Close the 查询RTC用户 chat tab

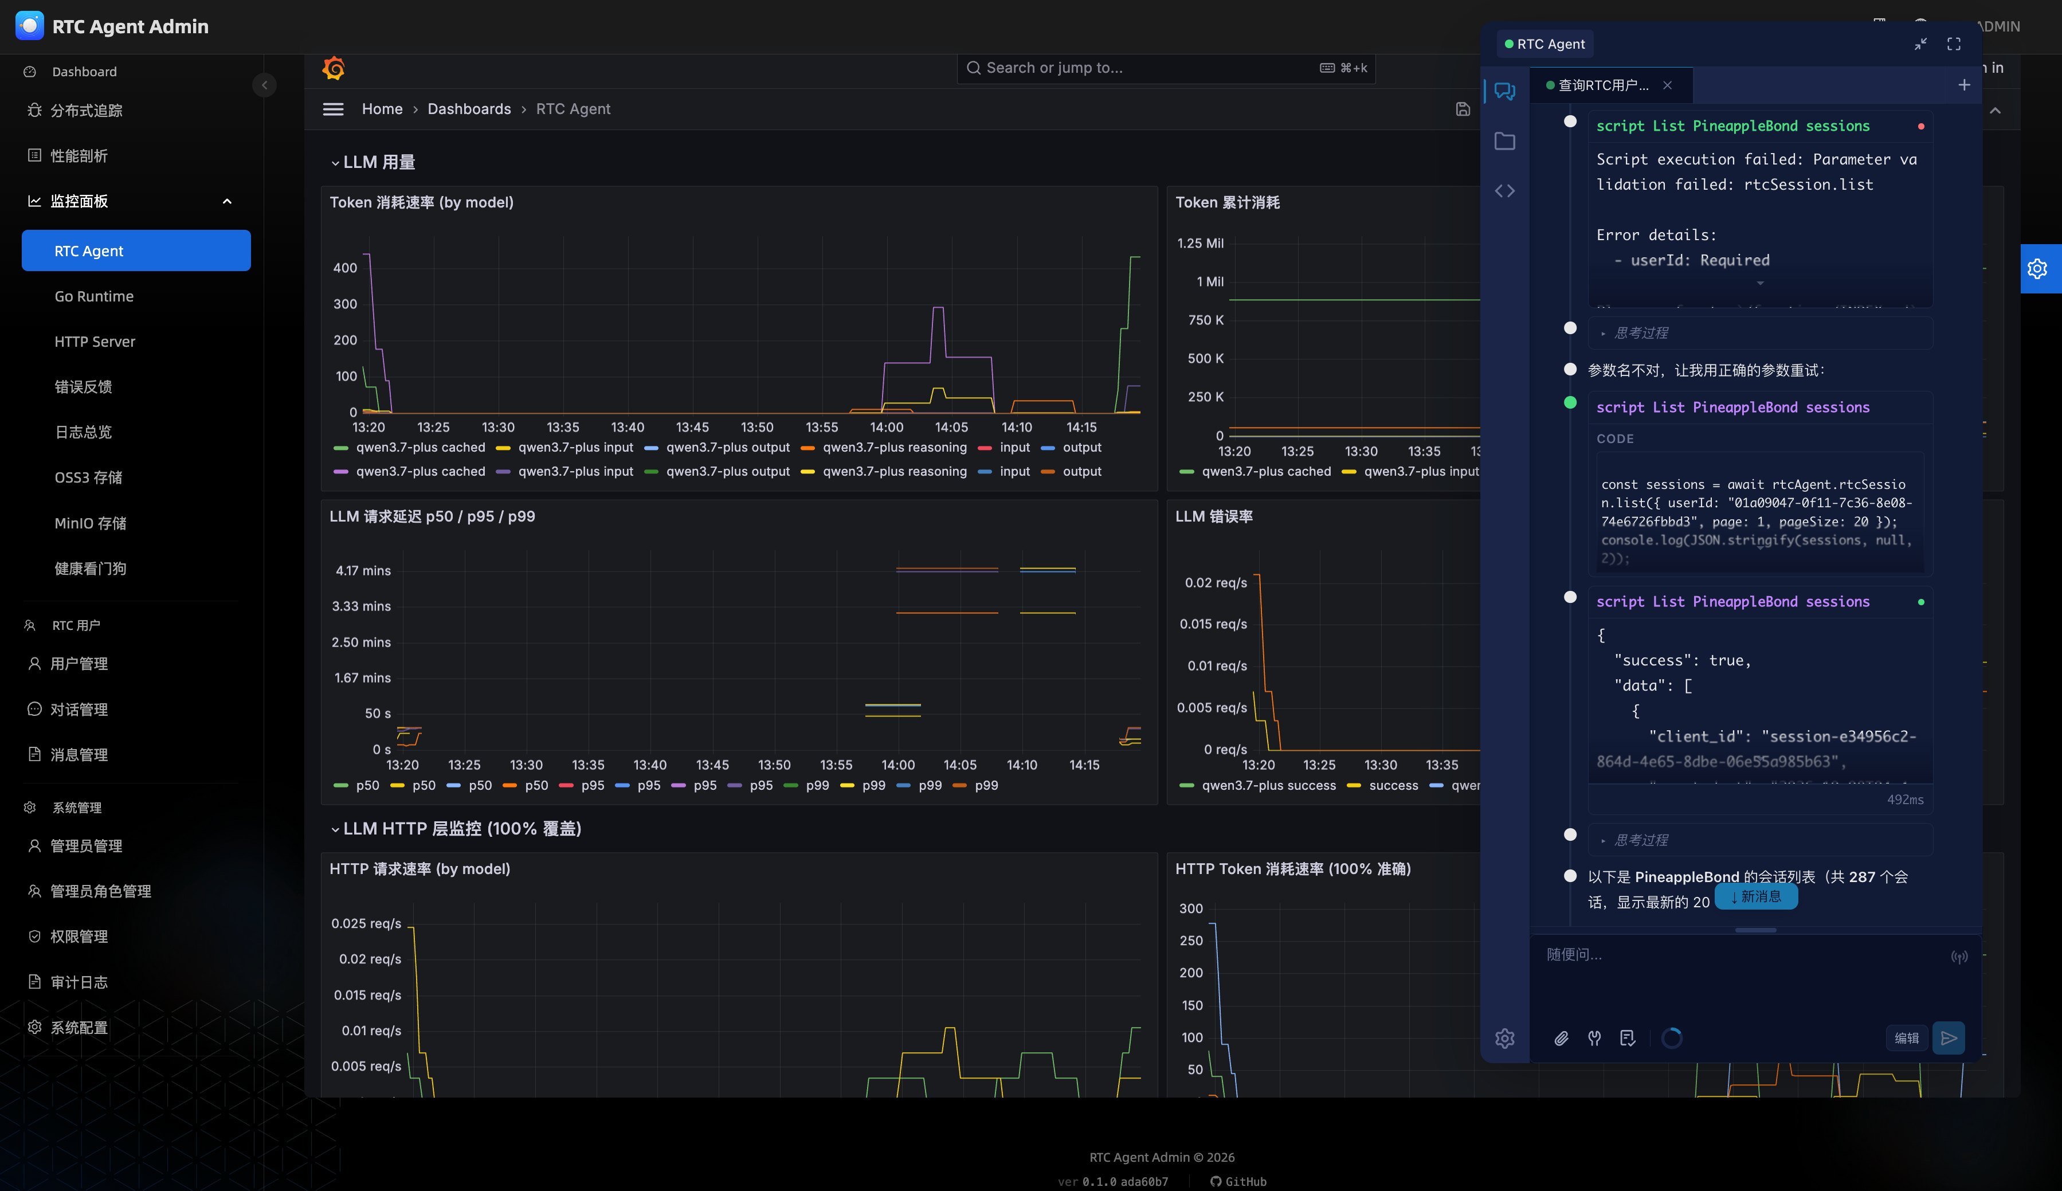click(x=1667, y=85)
